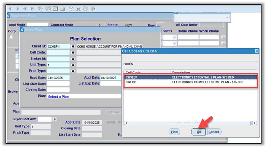
Task: Click the edit pencil icon in toolbar
Action: coord(85,9)
